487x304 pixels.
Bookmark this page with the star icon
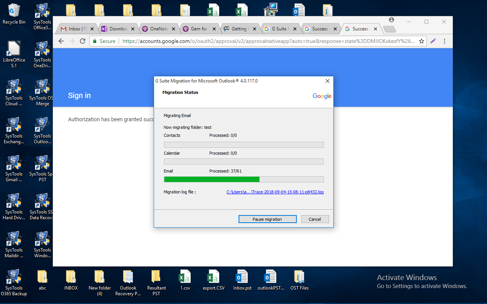pos(422,41)
